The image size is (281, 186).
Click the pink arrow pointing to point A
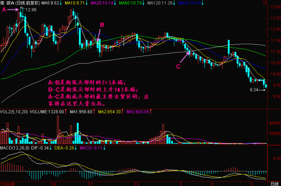click(13, 10)
